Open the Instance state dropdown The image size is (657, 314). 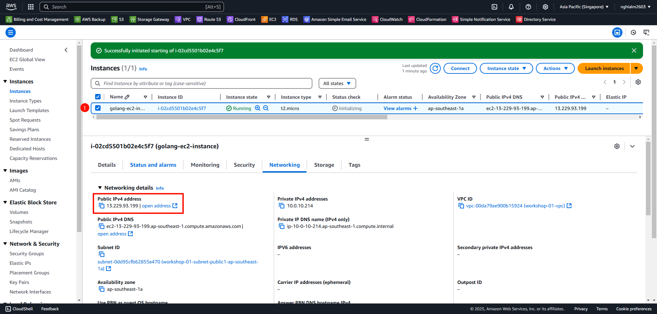click(506, 68)
